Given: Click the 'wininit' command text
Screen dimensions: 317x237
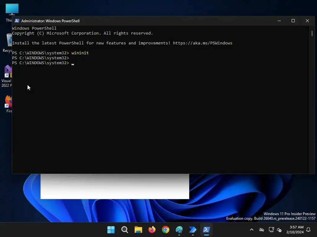Looking at the screenshot, I should click(80, 53).
